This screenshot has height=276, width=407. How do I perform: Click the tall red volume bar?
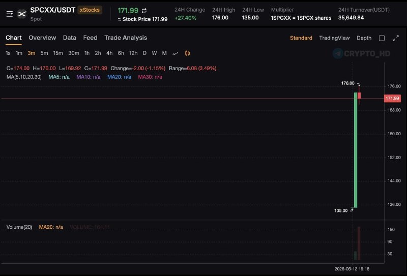coord(359,243)
